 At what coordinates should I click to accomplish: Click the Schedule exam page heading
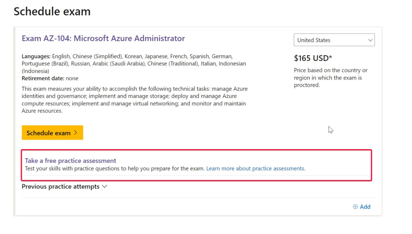click(52, 12)
